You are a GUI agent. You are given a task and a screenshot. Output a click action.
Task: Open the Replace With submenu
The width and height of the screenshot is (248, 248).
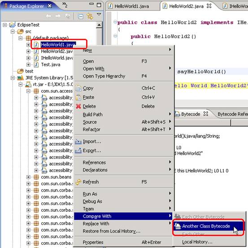(x=124, y=224)
